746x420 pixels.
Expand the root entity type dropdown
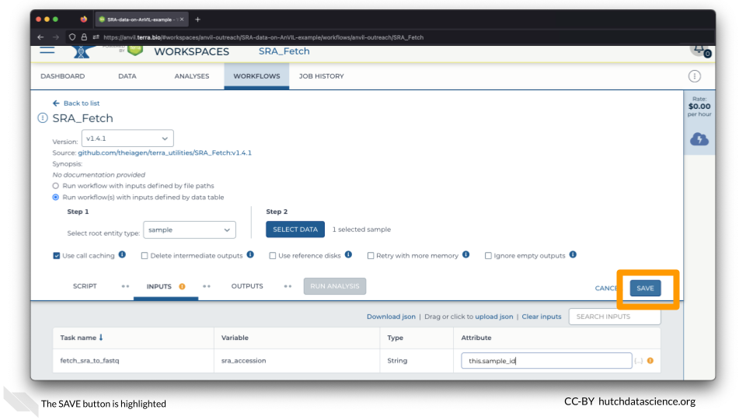click(x=190, y=229)
